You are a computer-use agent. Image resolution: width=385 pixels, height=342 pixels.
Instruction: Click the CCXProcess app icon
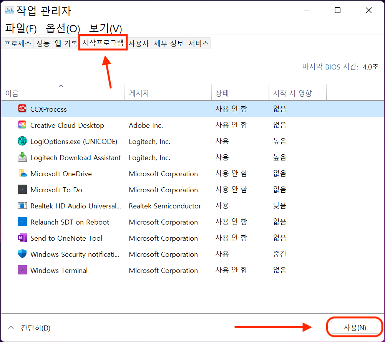[22, 109]
